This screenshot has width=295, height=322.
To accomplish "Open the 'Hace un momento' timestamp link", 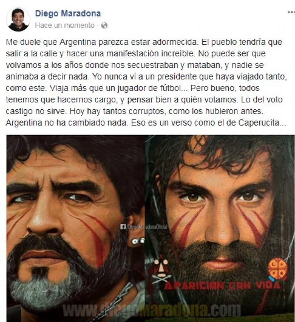I will coord(65,25).
